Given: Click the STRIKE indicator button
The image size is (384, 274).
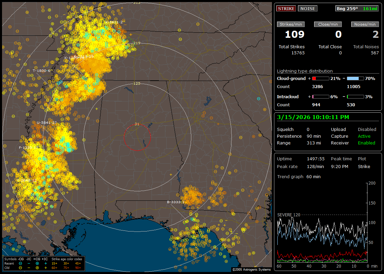Looking at the screenshot, I should tap(286, 9).
